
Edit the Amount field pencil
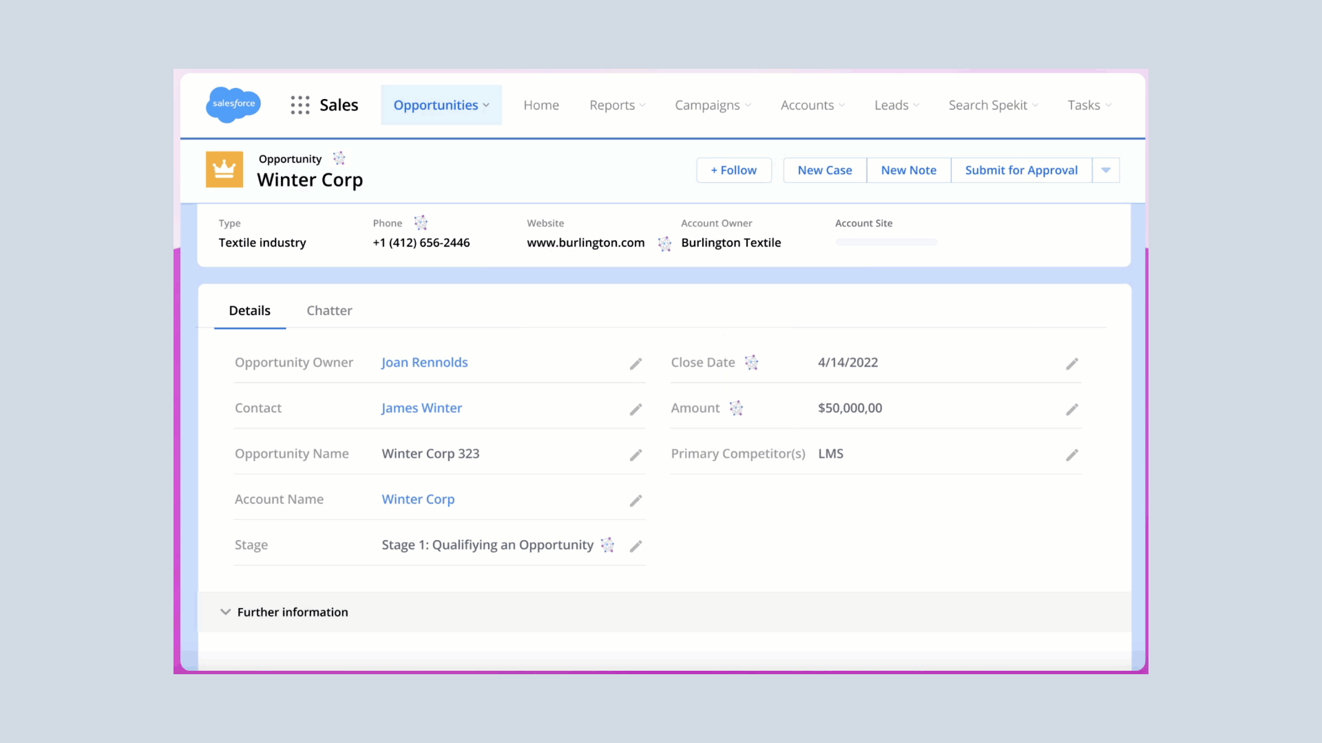pos(1072,409)
